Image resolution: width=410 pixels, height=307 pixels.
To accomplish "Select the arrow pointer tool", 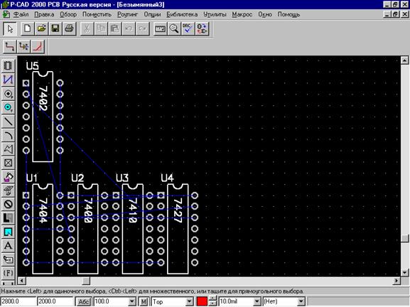I will (x=10, y=28).
